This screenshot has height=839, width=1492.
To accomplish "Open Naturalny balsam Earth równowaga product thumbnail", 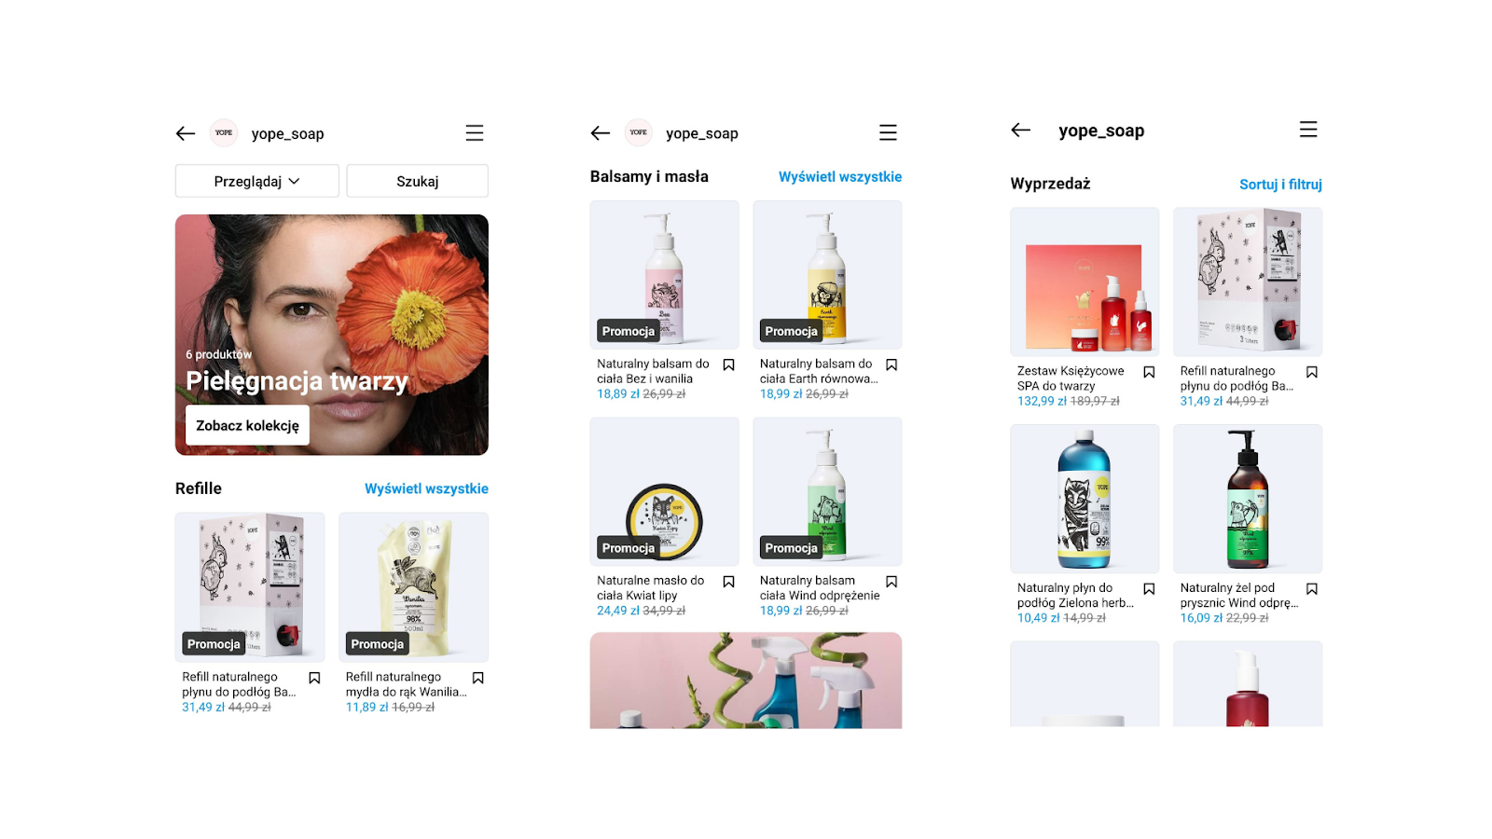I will point(827,275).
